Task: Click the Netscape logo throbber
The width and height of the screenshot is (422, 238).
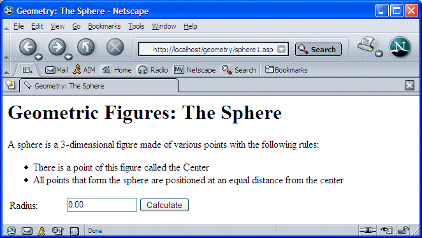Action: (400, 47)
